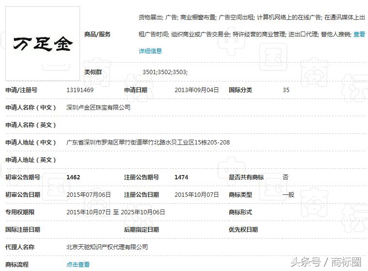
Task: Click the 注册公告日期 label
Action: pyautogui.click(x=142, y=194)
